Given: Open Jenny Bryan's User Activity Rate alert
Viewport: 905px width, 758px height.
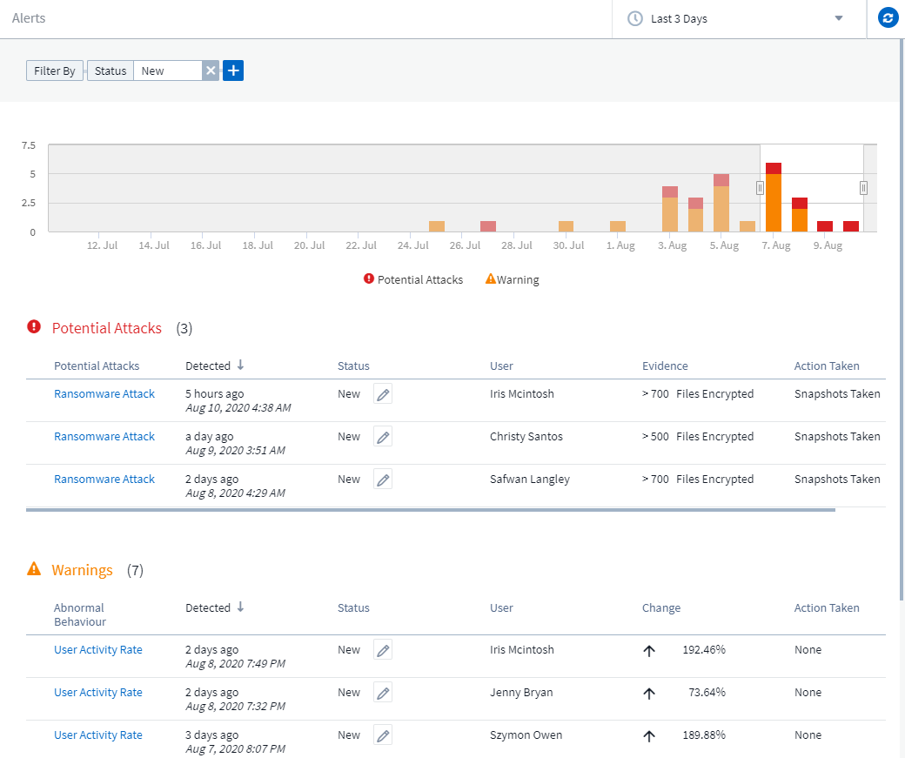Looking at the screenshot, I should pyautogui.click(x=98, y=693).
